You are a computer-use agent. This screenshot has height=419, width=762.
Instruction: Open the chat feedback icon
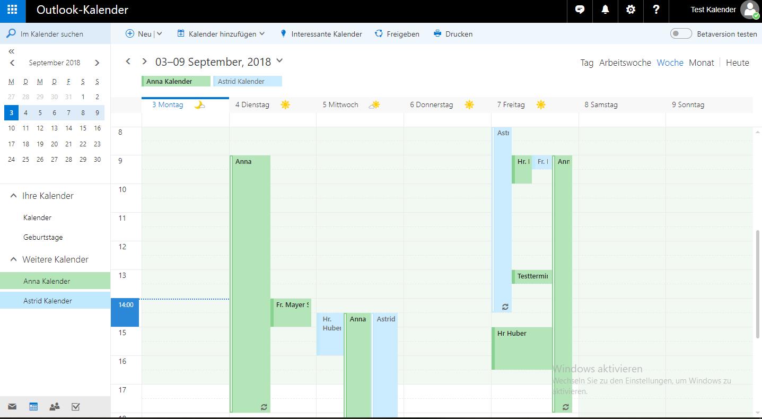click(x=580, y=10)
